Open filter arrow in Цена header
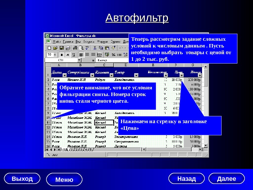This screenshot has width=253, height=190. 182,75
